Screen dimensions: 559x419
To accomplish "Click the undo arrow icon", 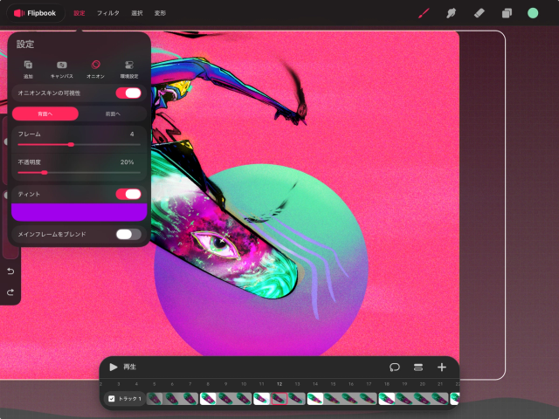I will (x=10, y=271).
